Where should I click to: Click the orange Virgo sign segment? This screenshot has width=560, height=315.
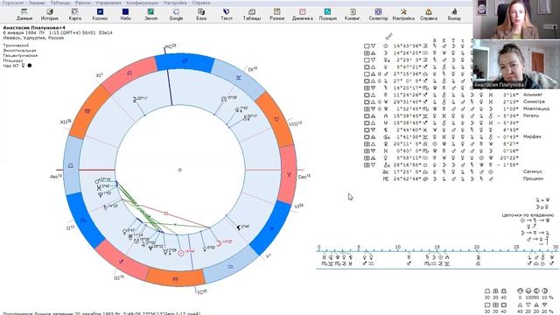[x=87, y=112]
